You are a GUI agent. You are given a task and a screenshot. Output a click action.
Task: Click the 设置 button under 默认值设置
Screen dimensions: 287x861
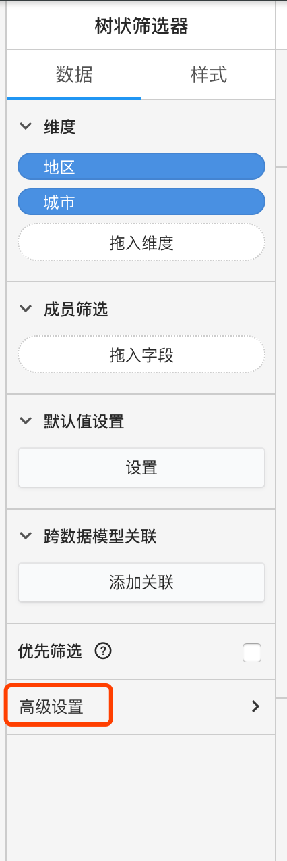[141, 468]
